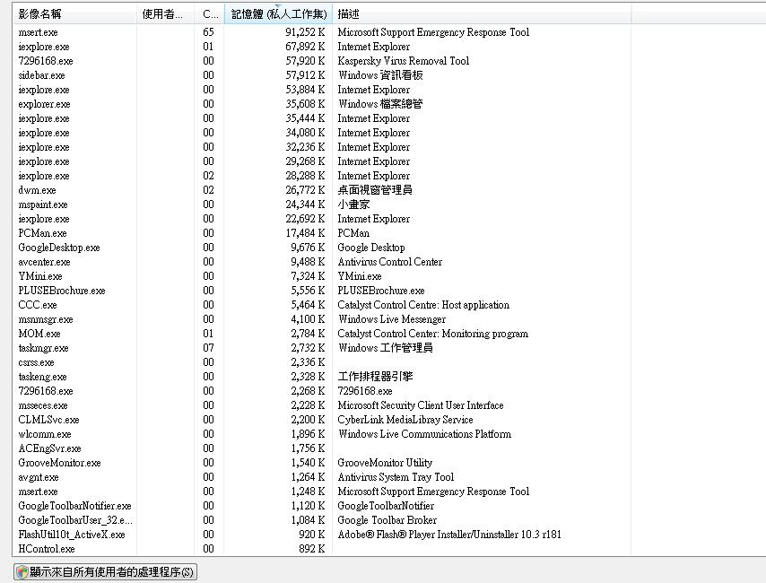Click the Catalyst Control Center: Monitoring program description
The height and width of the screenshot is (583, 766).
pos(433,334)
